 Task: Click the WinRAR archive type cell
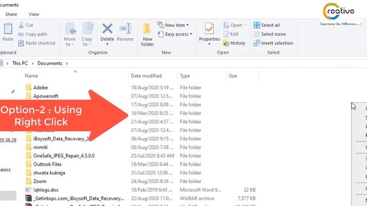click(x=197, y=199)
